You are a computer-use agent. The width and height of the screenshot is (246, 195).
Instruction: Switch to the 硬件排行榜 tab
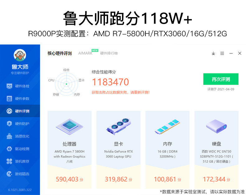click(x=109, y=53)
